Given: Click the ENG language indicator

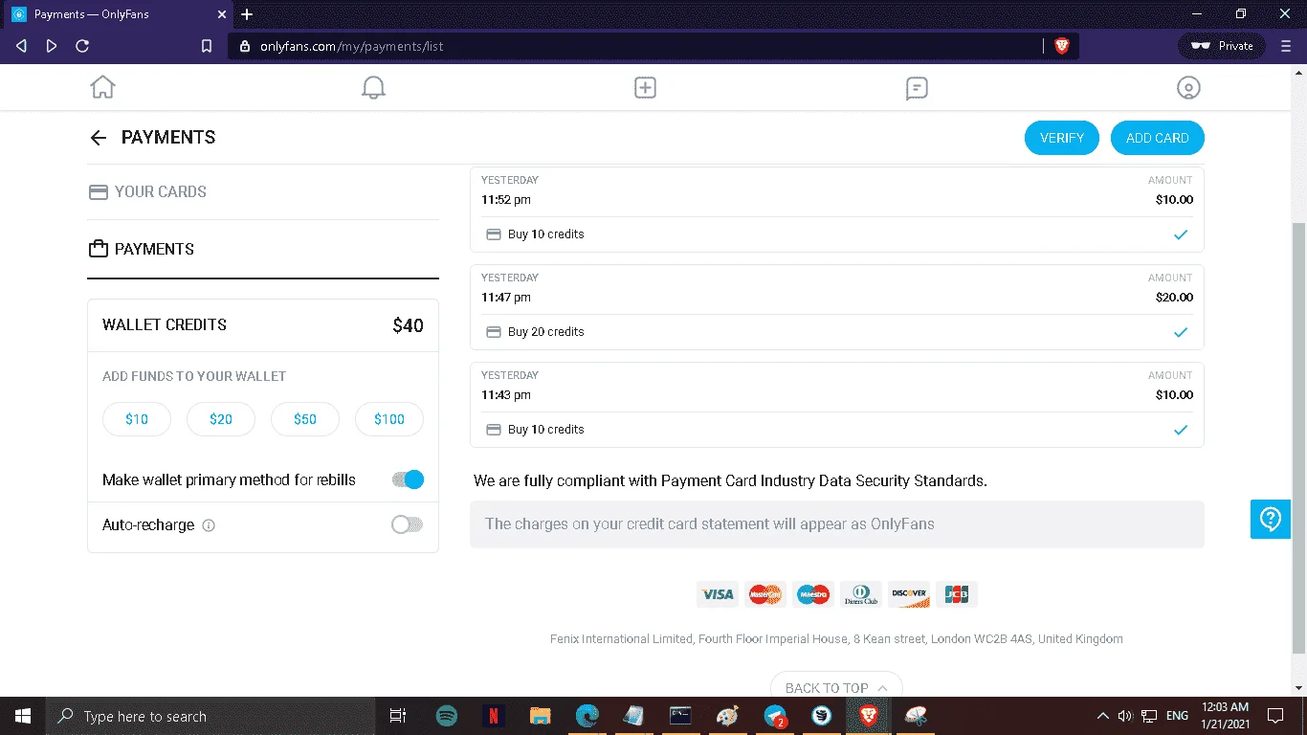Looking at the screenshot, I should (1178, 716).
